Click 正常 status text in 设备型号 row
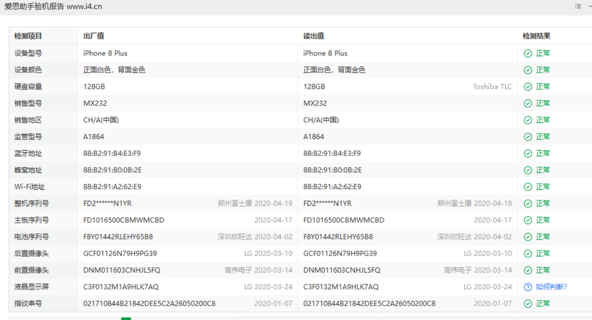This screenshot has height=320, width=592. [x=543, y=53]
